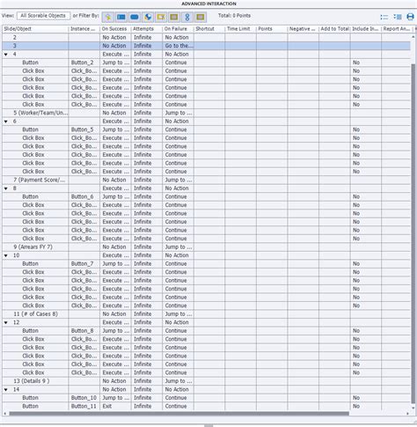Click the Expand All list icon

coord(398,17)
